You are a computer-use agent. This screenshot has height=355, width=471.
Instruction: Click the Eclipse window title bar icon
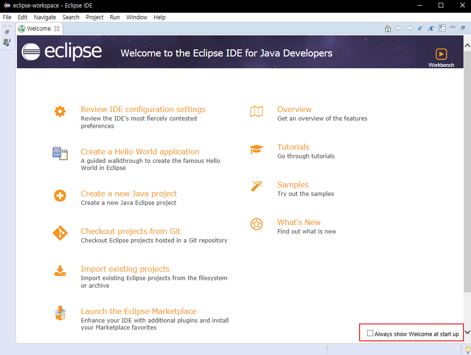click(7, 6)
